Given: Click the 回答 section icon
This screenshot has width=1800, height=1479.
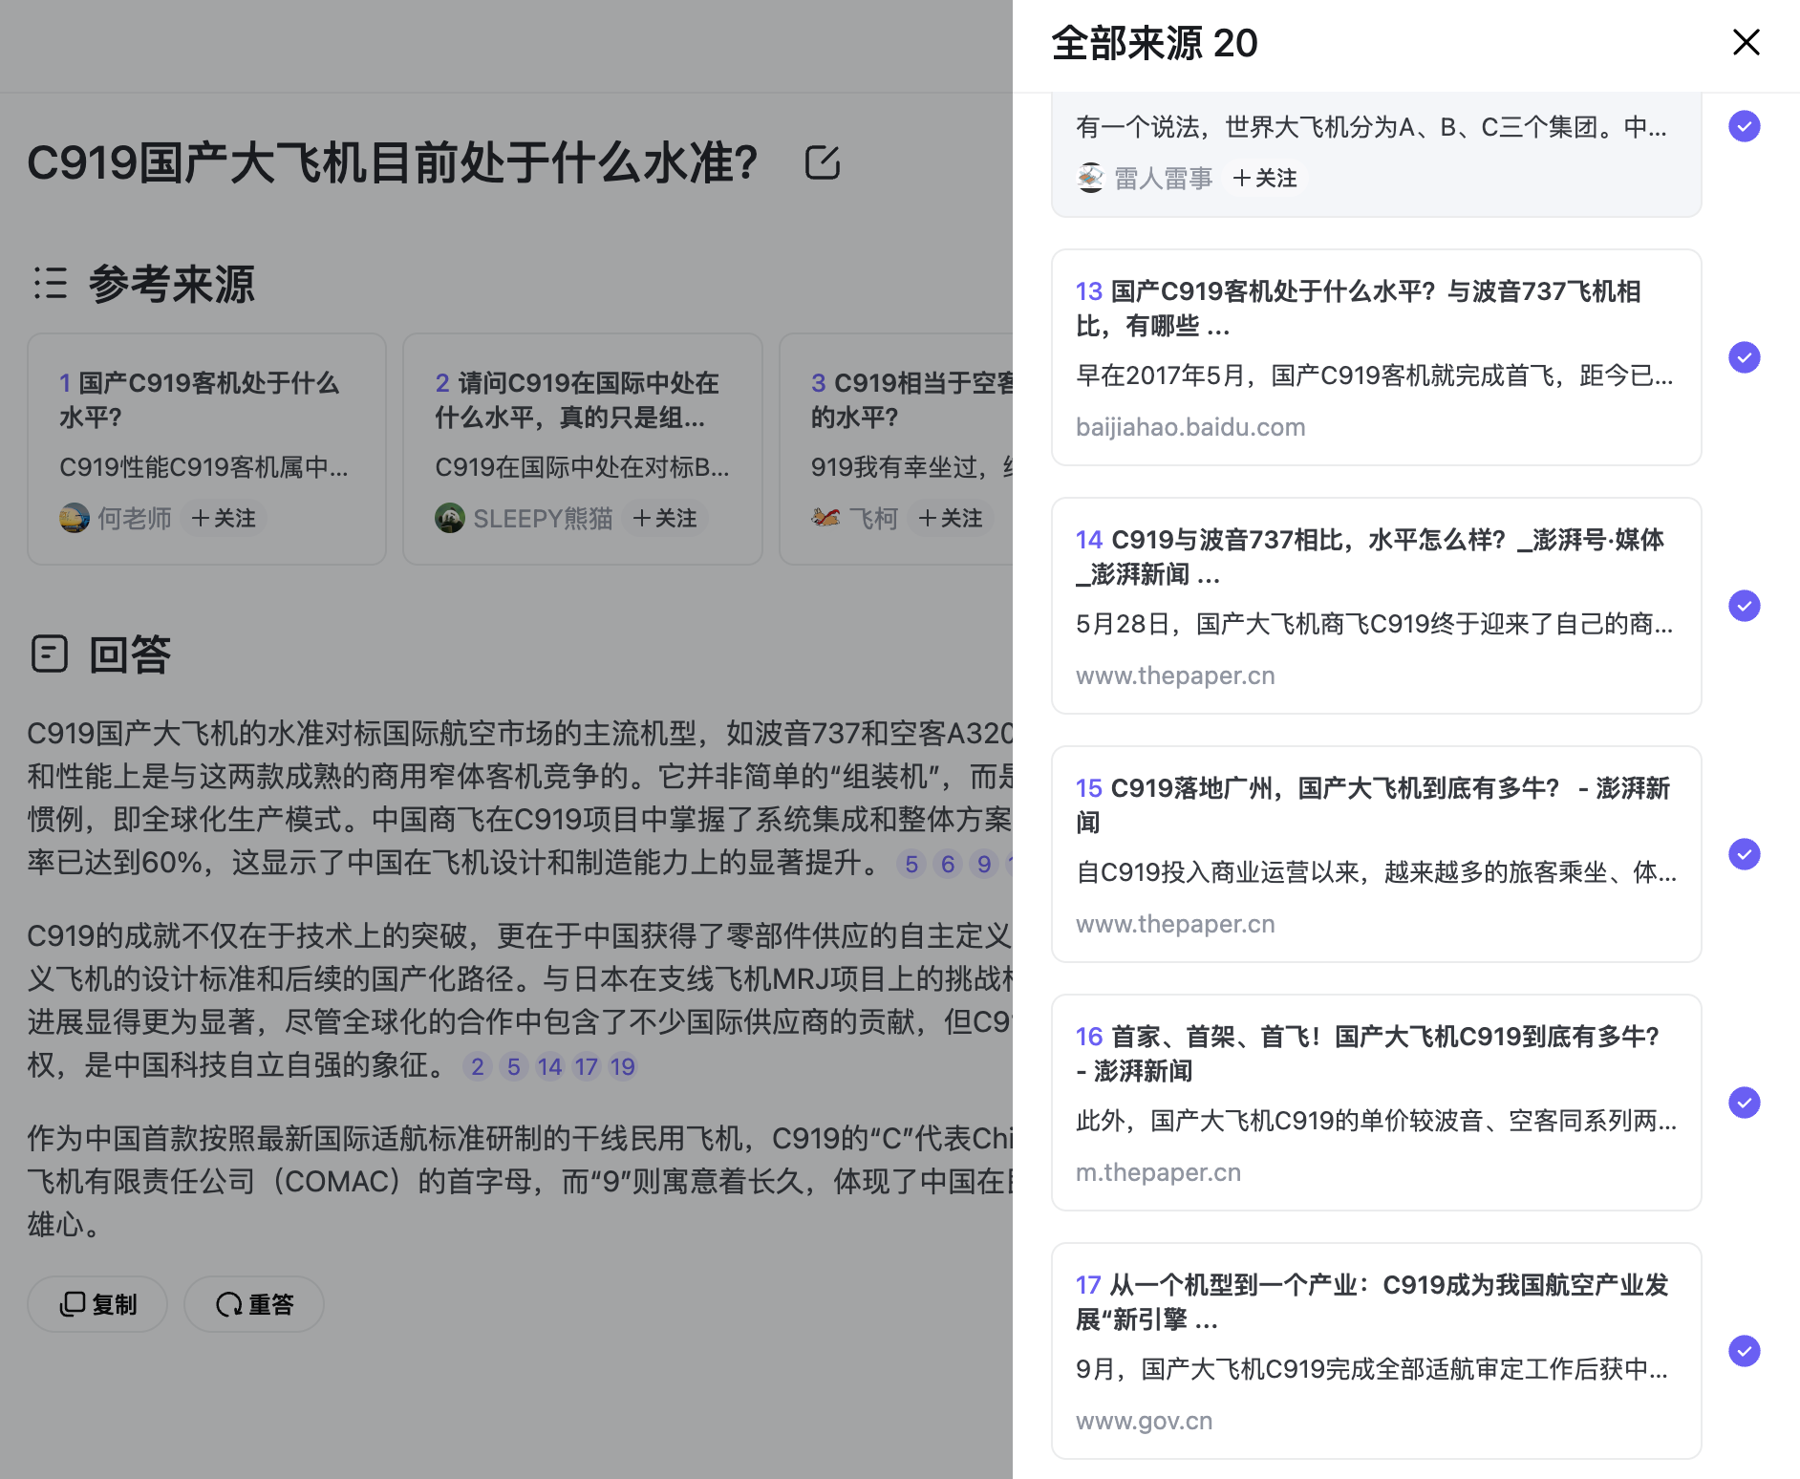Looking at the screenshot, I should click(50, 654).
